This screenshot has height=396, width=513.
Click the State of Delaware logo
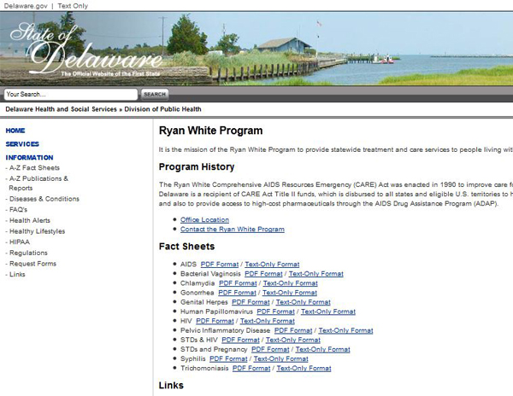(85, 49)
